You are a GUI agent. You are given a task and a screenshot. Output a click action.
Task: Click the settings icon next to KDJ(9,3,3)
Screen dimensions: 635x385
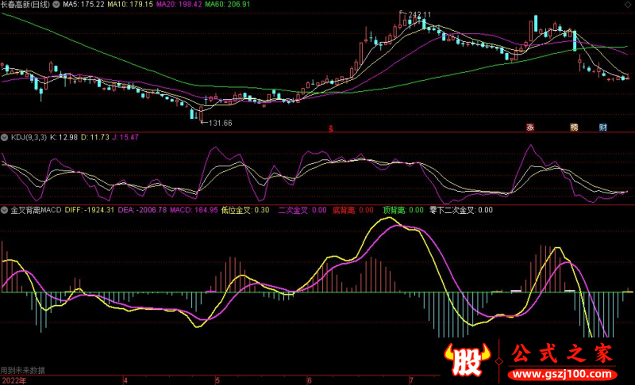(x=5, y=137)
